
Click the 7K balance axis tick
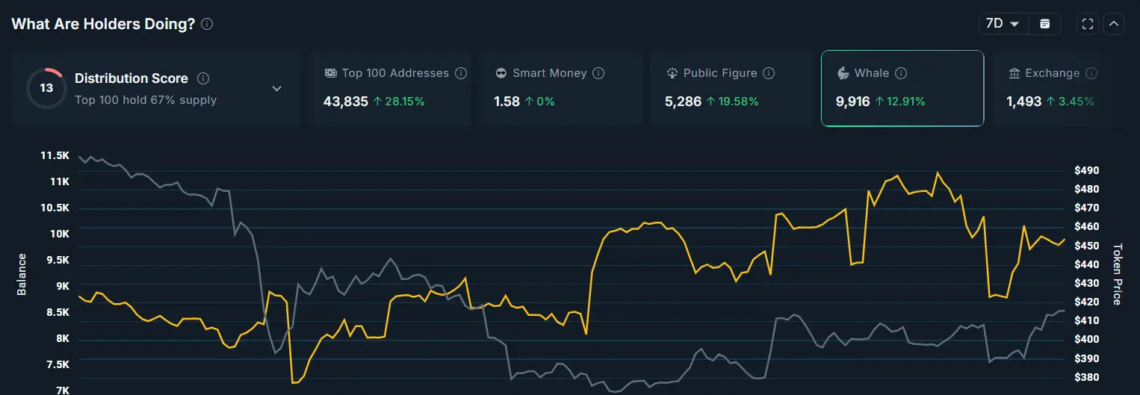tap(61, 390)
